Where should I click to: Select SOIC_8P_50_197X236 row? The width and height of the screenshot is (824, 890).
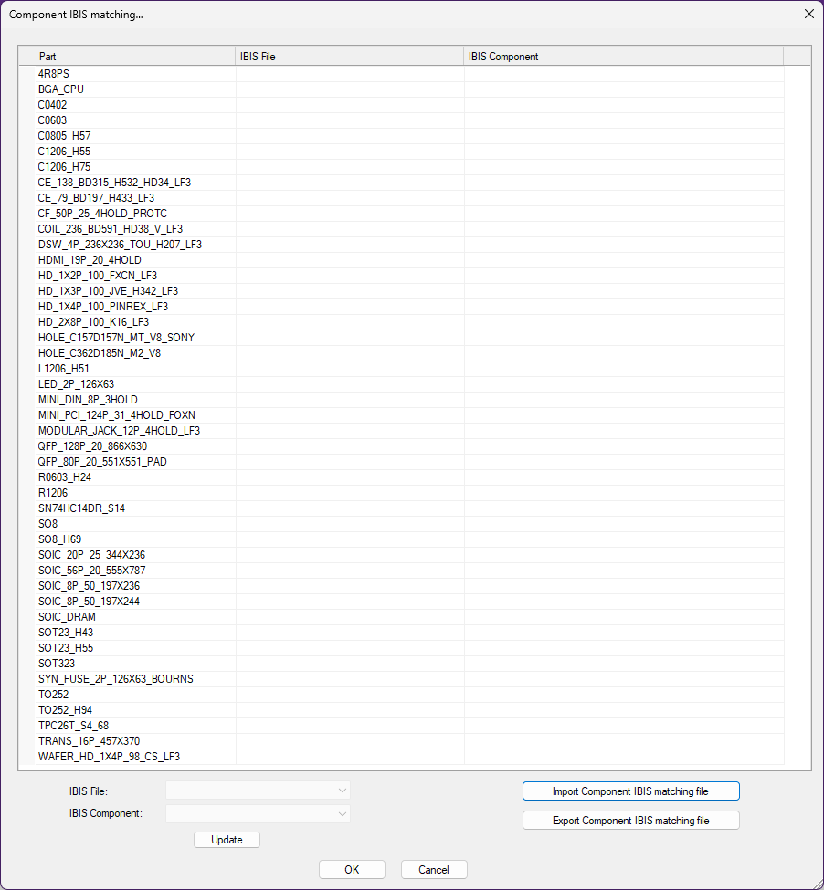(x=89, y=586)
